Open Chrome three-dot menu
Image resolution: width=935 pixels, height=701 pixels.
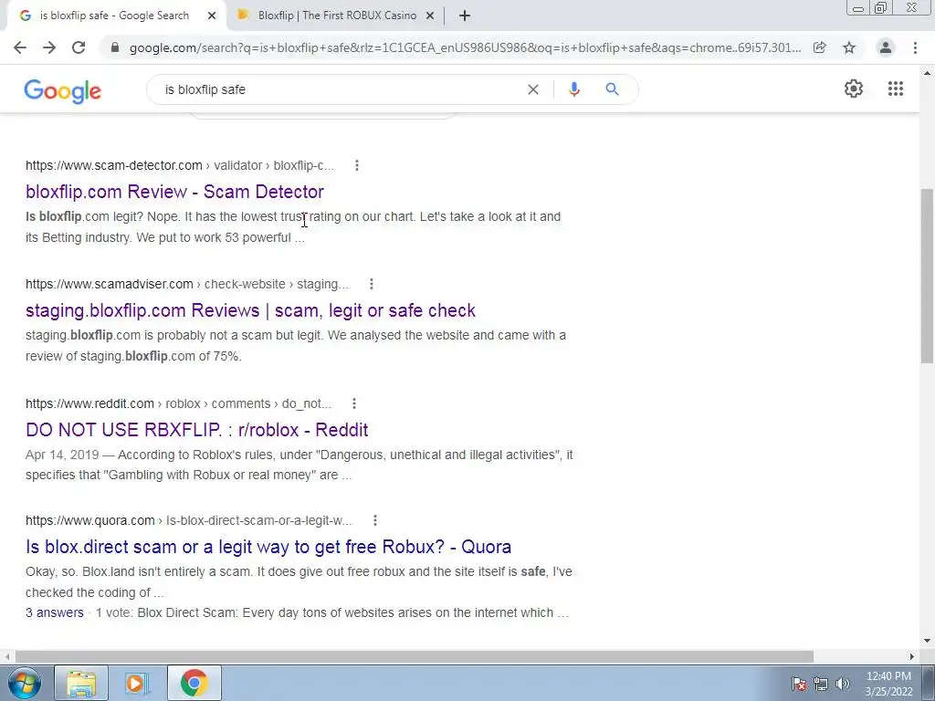click(x=915, y=47)
